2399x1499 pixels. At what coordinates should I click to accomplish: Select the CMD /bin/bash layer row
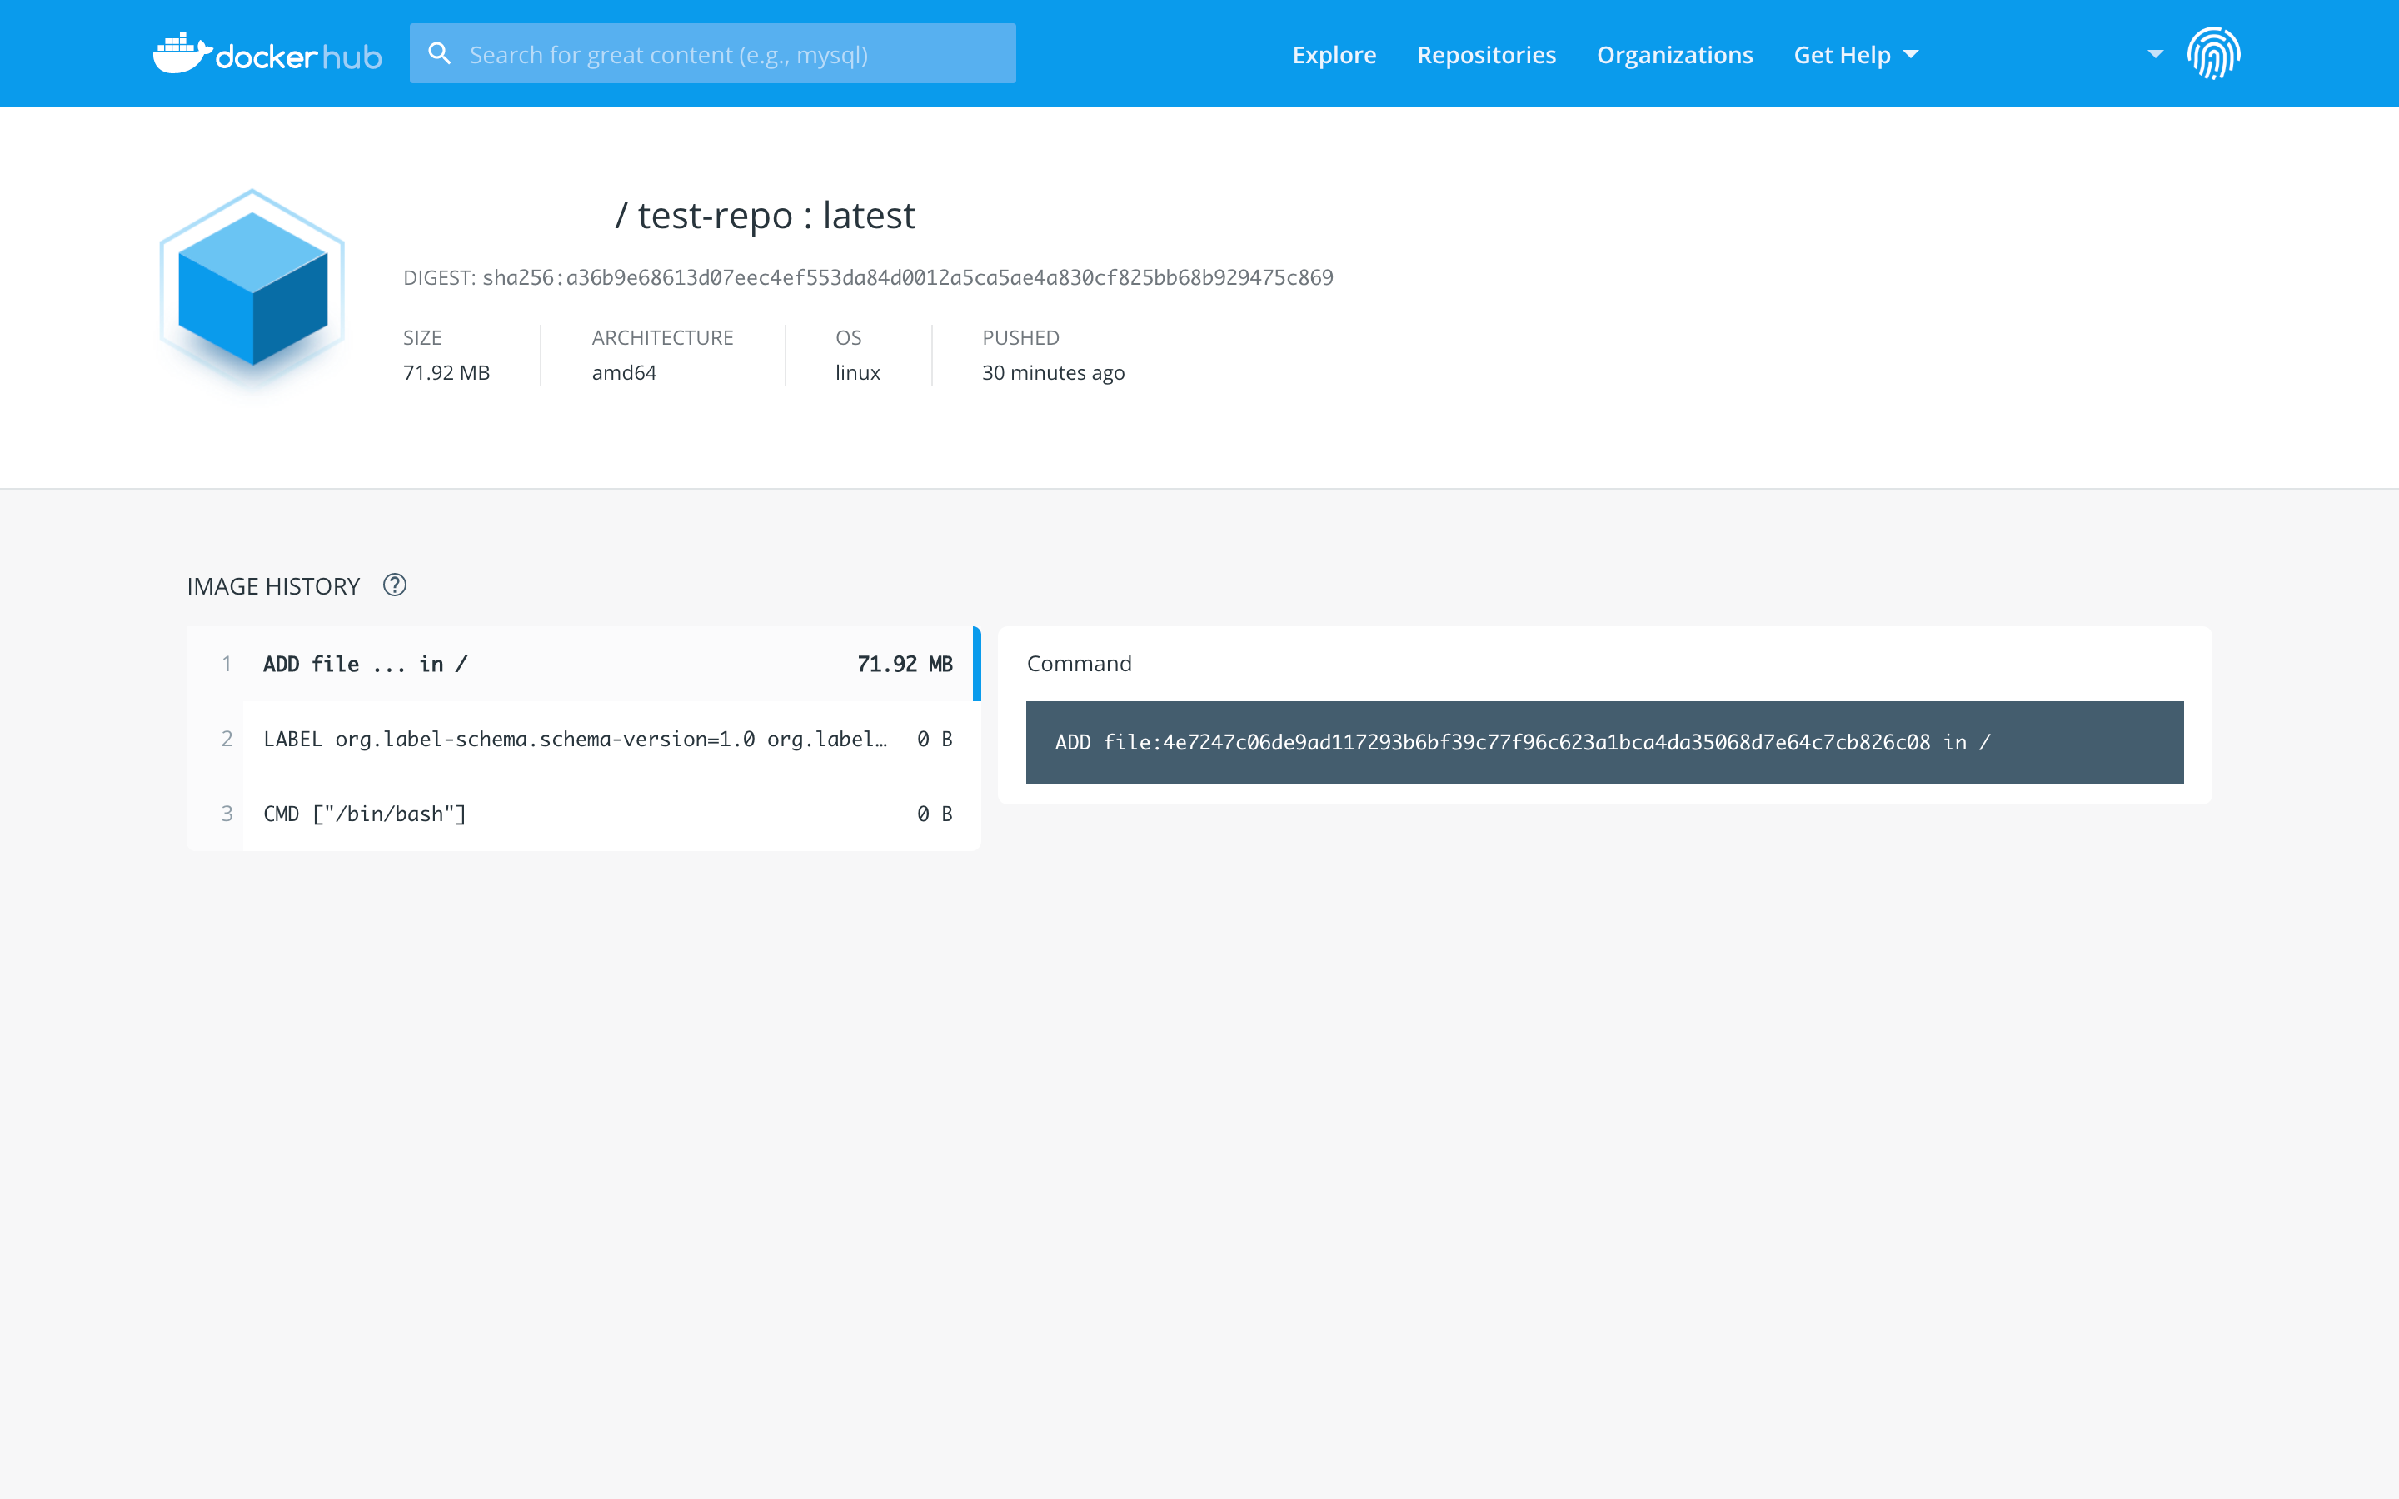click(x=555, y=814)
